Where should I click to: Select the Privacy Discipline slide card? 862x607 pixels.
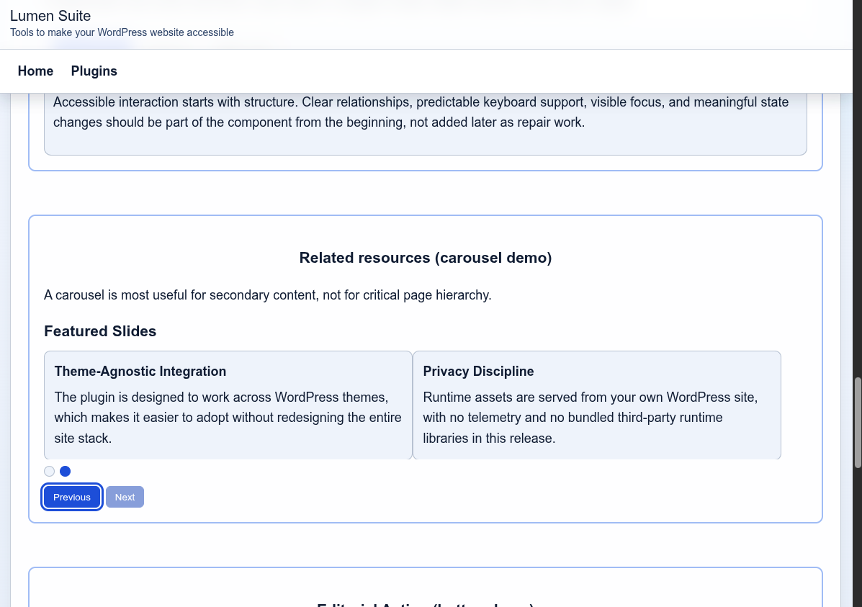[596, 405]
